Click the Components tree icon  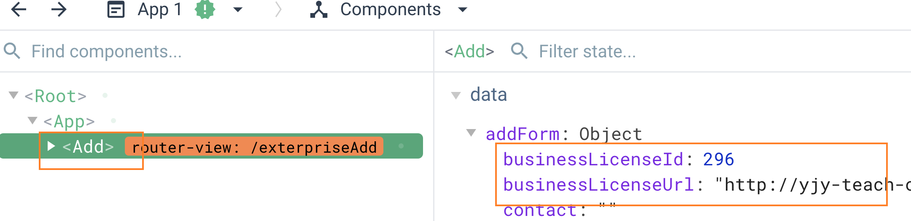[319, 9]
